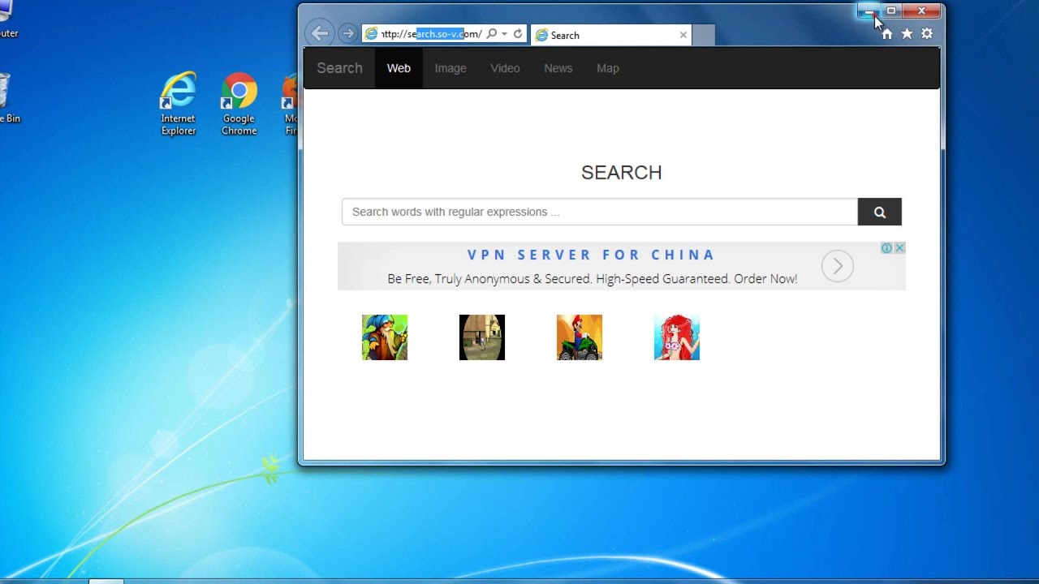Refresh the page with the reload icon
The height and width of the screenshot is (584, 1039).
[x=518, y=34]
